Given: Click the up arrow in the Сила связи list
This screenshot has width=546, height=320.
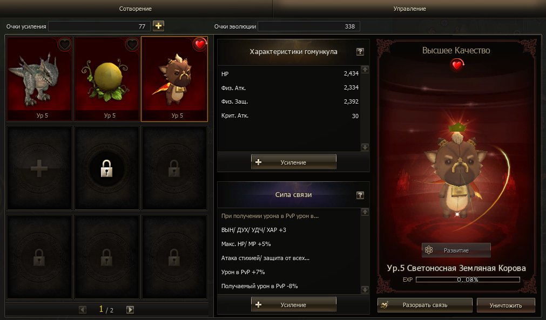Looking at the screenshot, I should point(365,212).
